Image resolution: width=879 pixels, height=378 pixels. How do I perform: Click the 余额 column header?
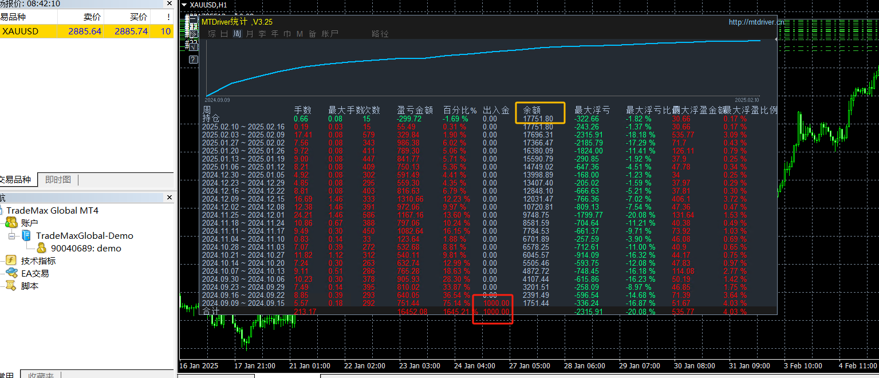[532, 110]
